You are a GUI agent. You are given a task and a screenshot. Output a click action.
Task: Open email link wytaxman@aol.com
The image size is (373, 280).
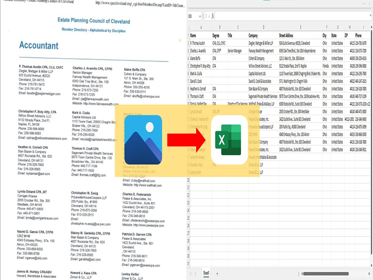(38, 174)
